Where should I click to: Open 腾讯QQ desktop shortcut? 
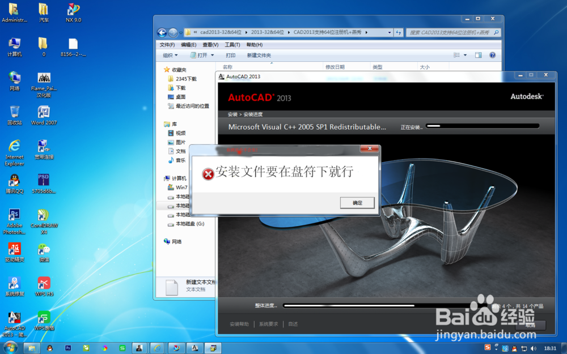click(x=14, y=184)
